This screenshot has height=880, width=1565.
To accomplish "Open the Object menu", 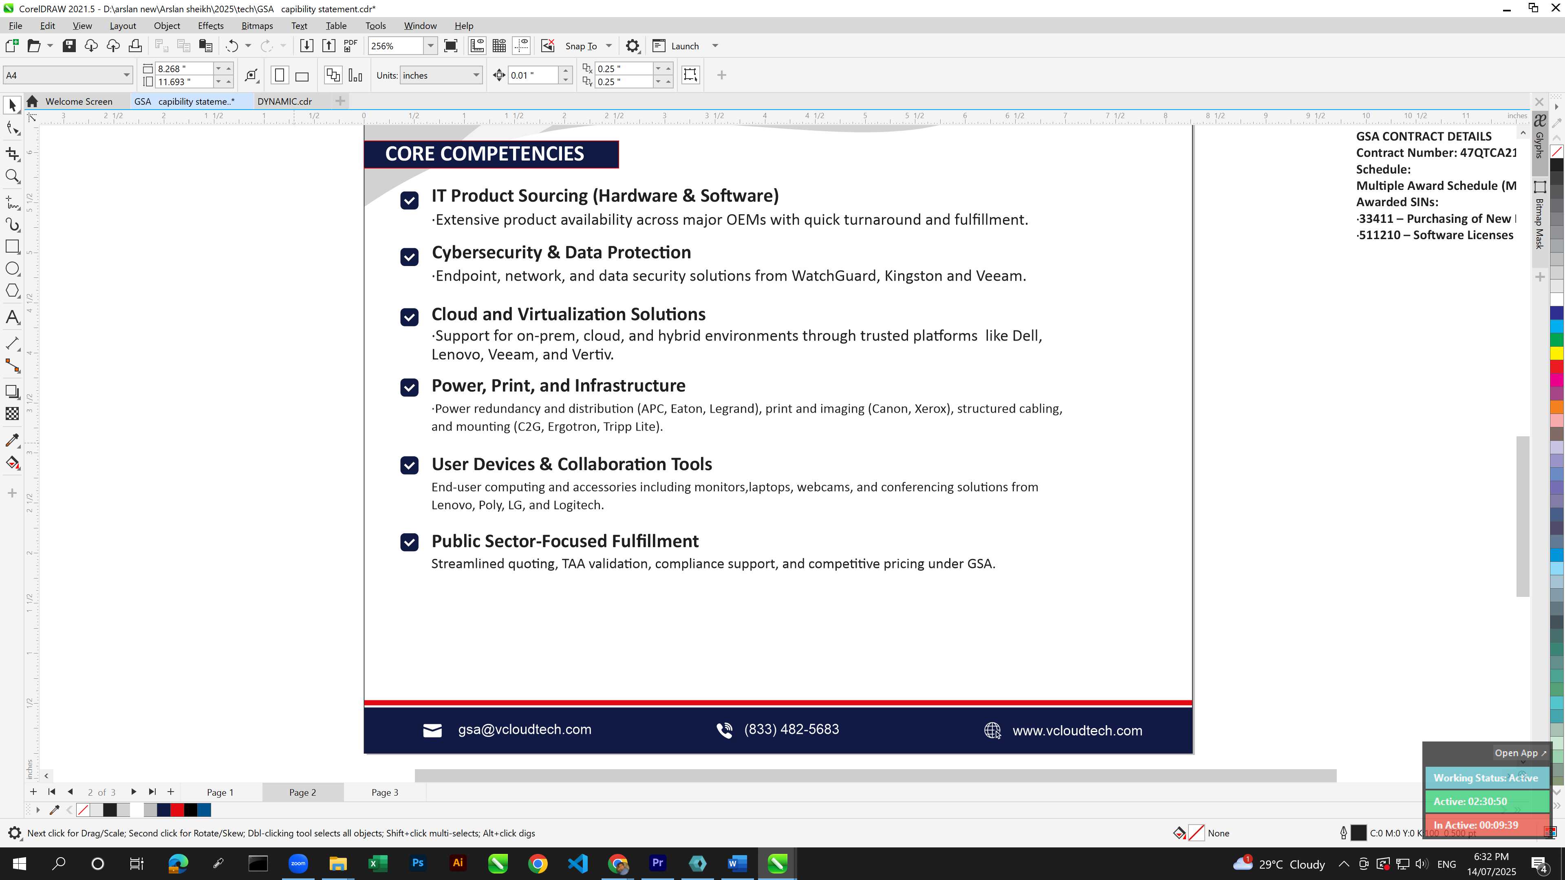I will 167,26.
